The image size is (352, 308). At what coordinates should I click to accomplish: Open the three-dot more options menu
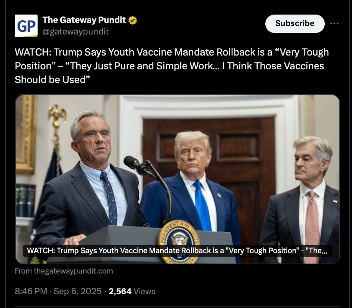pyautogui.click(x=334, y=23)
